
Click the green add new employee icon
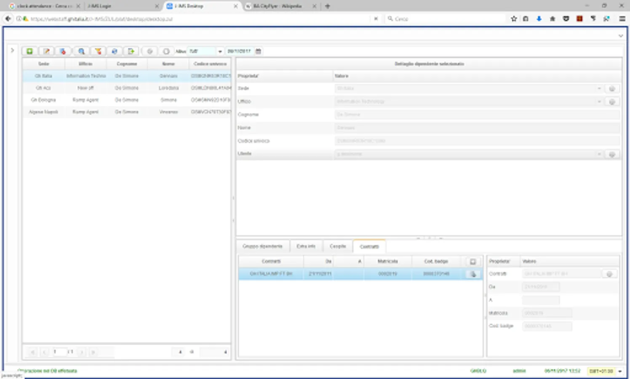click(x=29, y=51)
